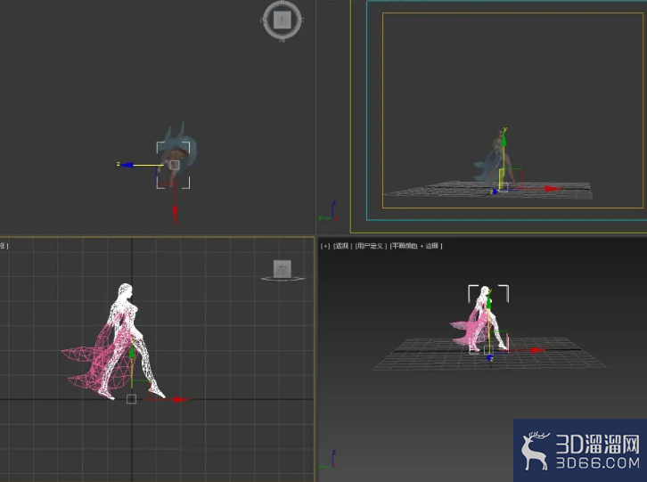
Task: Click the blue Z-axis handle in perspective viewport
Action: tap(490, 358)
